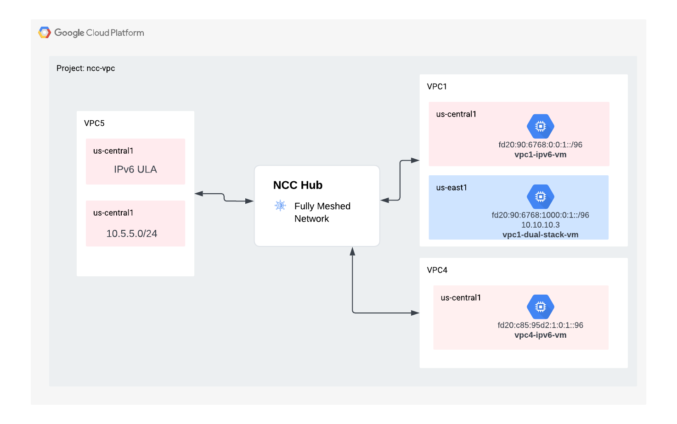Click the fd20:90:6768:0:0:1::/96 address text

pyautogui.click(x=540, y=145)
